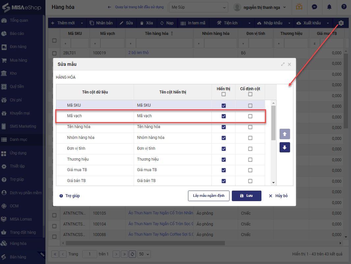The height and width of the screenshot is (264, 351).
Task: Enable Cố định cột for Mã SKU
Action: coord(250,106)
